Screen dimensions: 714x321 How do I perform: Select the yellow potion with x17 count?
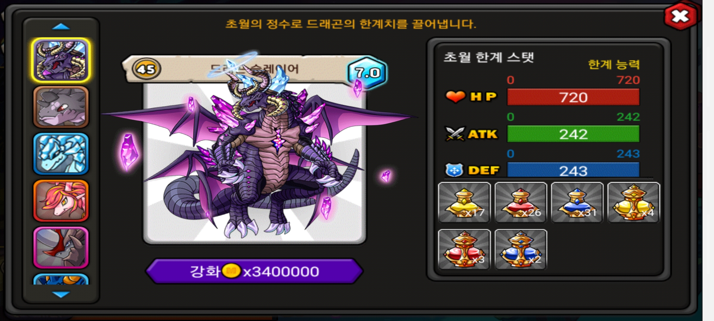point(464,202)
